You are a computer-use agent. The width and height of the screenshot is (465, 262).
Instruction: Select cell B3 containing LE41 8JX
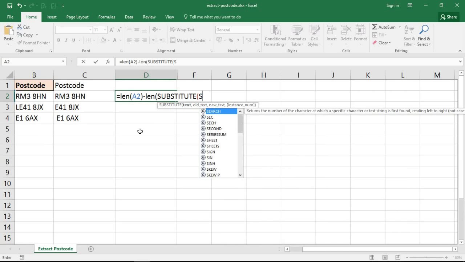click(34, 107)
